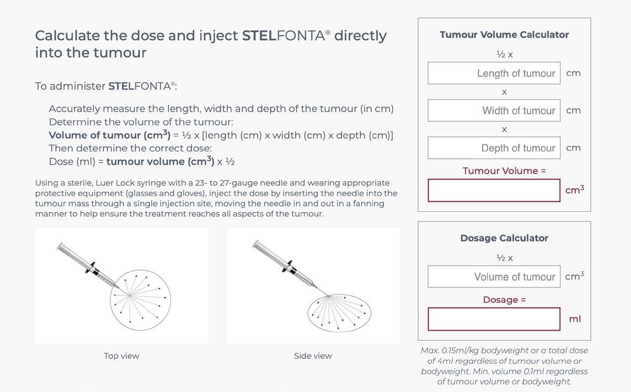Select the Width of tumour field
The height and width of the screenshot is (392, 631).
click(x=494, y=111)
